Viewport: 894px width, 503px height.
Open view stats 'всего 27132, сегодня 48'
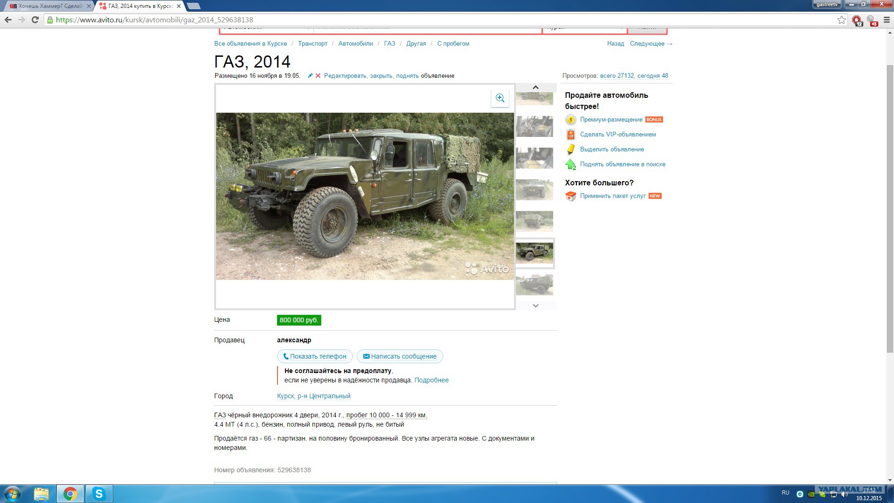click(x=634, y=75)
